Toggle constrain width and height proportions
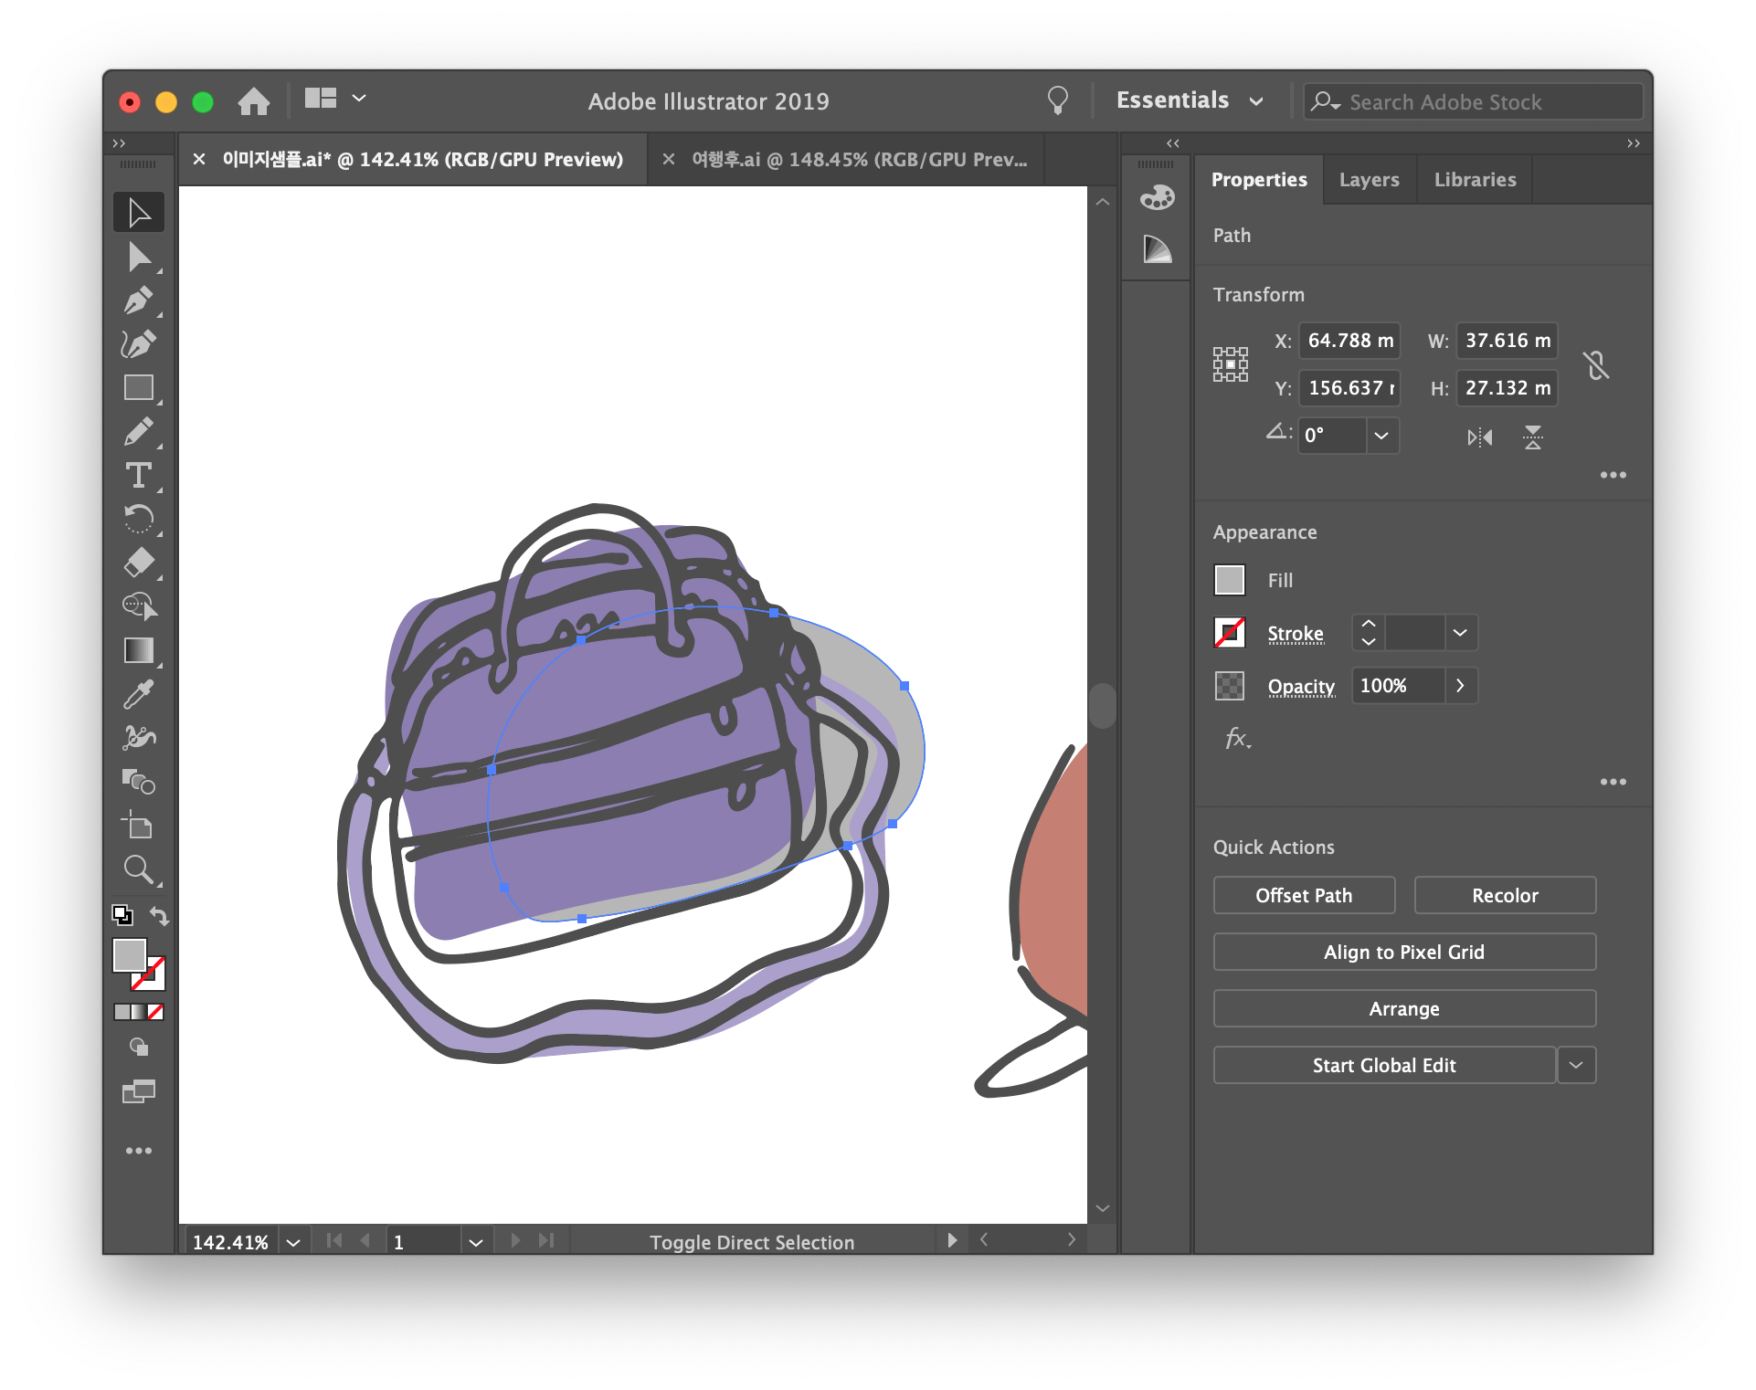Image resolution: width=1756 pixels, height=1390 pixels. coord(1596,365)
